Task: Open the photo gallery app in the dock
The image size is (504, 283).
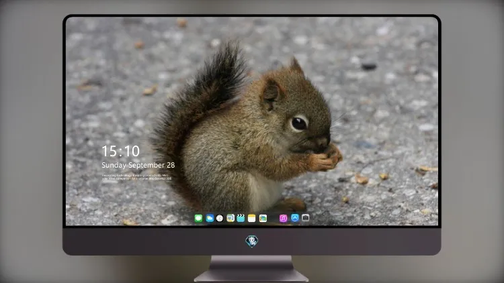Action: (263, 218)
